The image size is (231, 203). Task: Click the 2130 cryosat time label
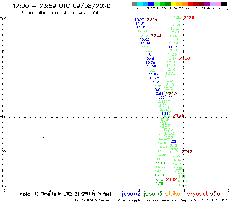point(184,58)
